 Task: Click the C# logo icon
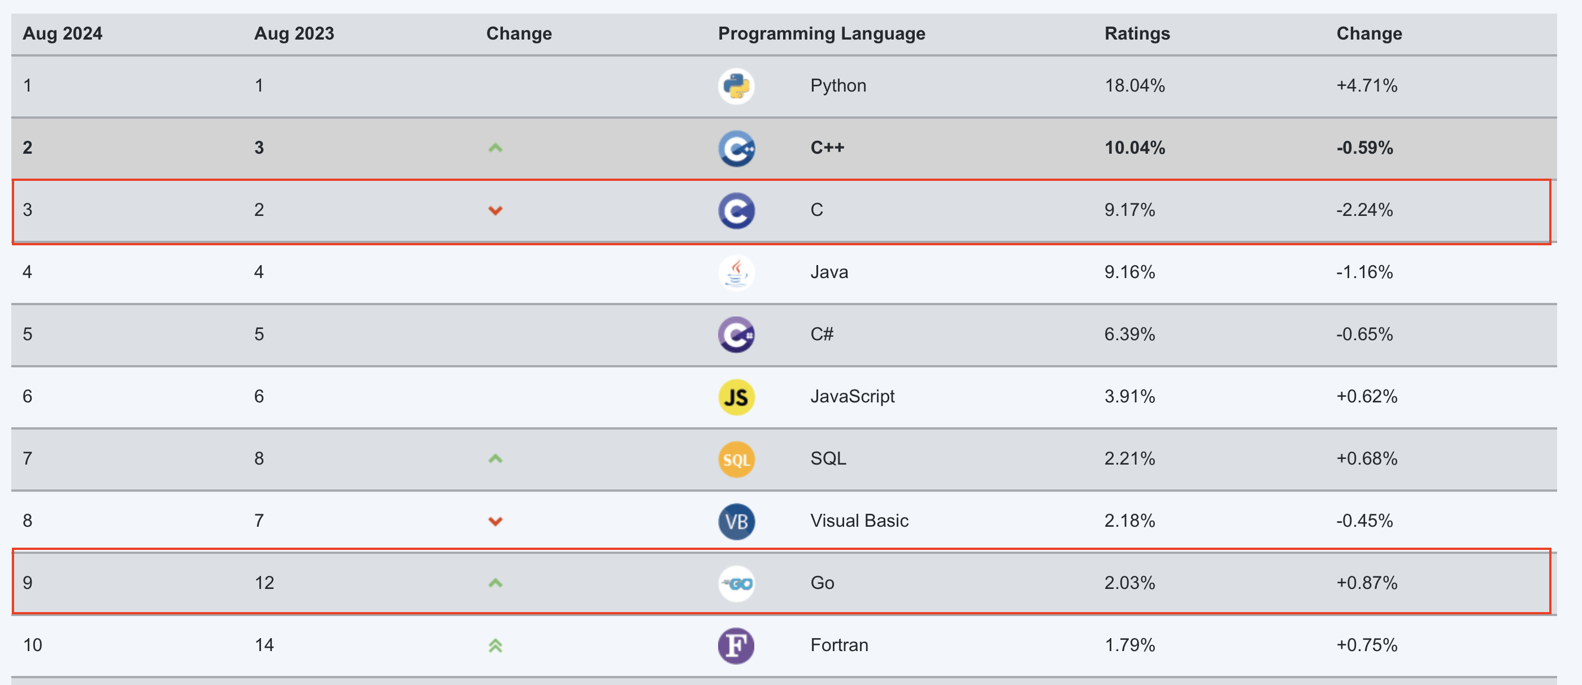pyautogui.click(x=736, y=335)
